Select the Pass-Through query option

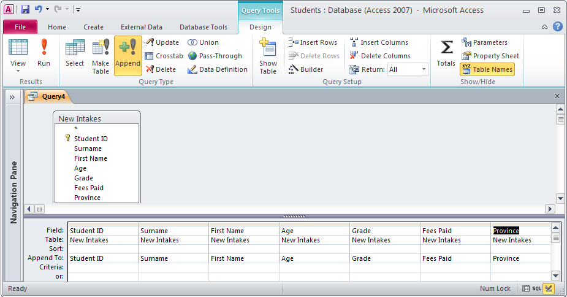[x=215, y=56]
